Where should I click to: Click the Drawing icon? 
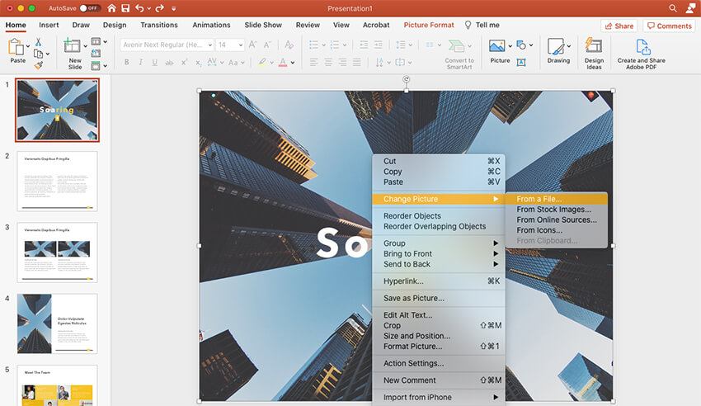(556, 46)
